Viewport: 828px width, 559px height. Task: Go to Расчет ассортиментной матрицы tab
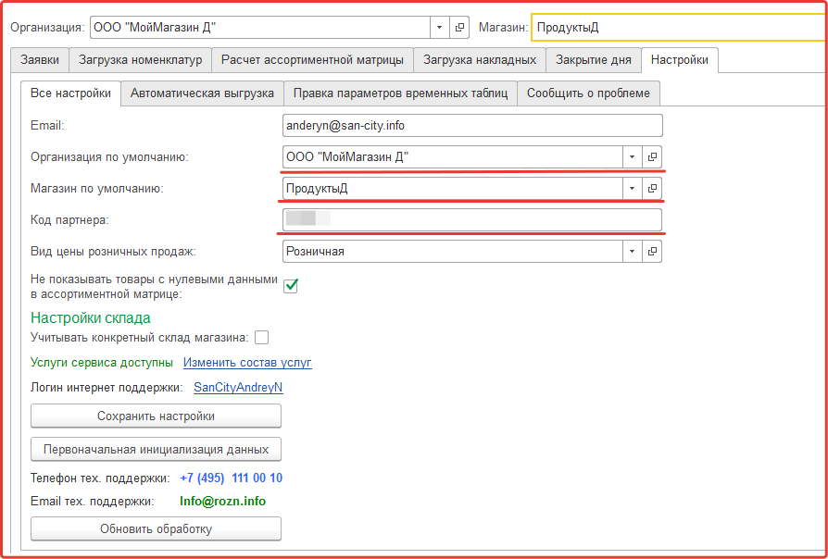click(312, 60)
